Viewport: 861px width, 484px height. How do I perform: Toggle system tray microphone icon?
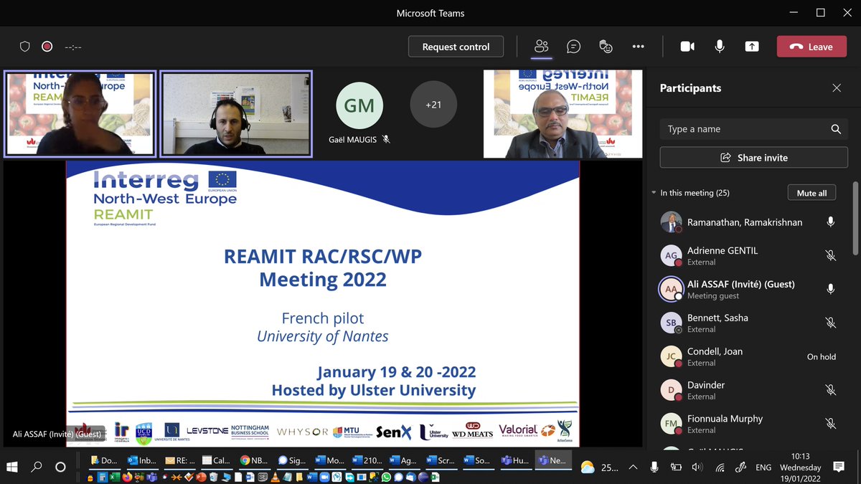tap(654, 468)
